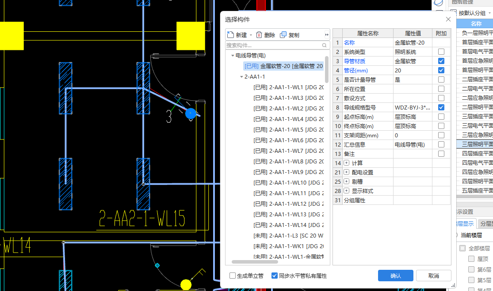
Task: Click the 复制 copy icon
Action: (x=283, y=34)
